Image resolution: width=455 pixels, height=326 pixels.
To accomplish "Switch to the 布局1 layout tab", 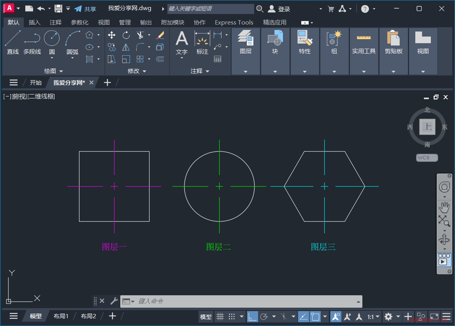I will (61, 316).
